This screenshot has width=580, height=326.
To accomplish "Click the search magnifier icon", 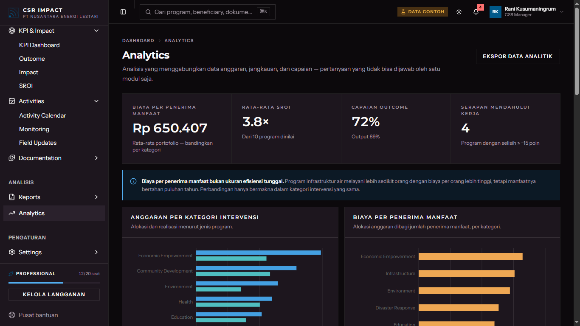I will (x=148, y=12).
